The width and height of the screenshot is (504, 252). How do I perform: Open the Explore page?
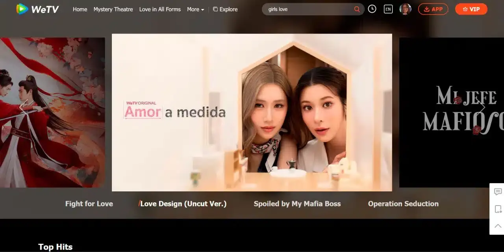pyautogui.click(x=225, y=9)
